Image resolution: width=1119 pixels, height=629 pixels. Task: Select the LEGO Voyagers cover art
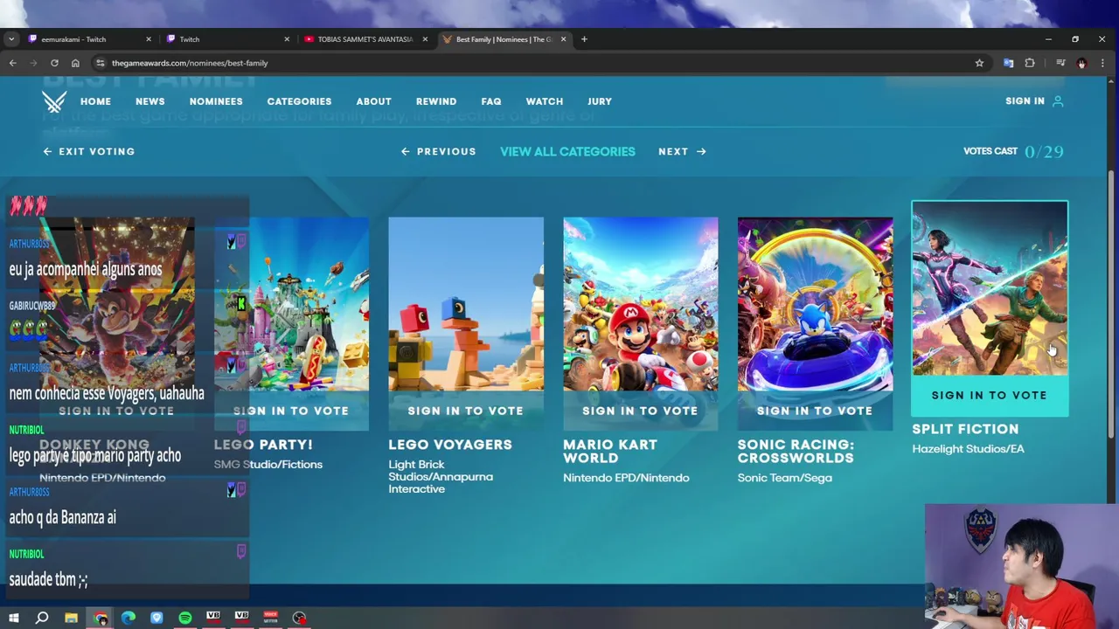point(466,304)
